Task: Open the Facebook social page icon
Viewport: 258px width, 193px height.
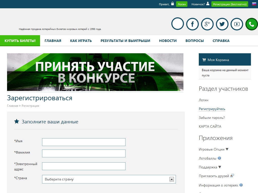Action: click(x=192, y=24)
